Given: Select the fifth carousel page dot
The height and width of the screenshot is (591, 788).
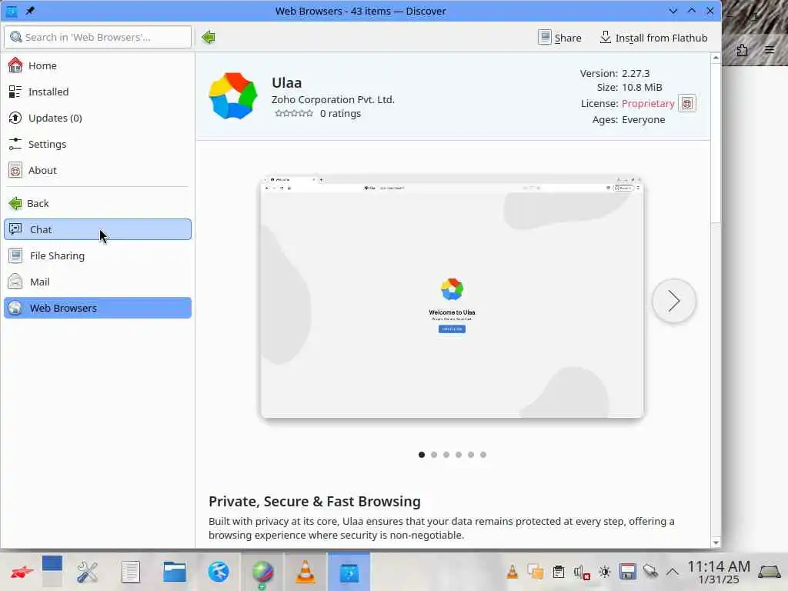Looking at the screenshot, I should (471, 454).
